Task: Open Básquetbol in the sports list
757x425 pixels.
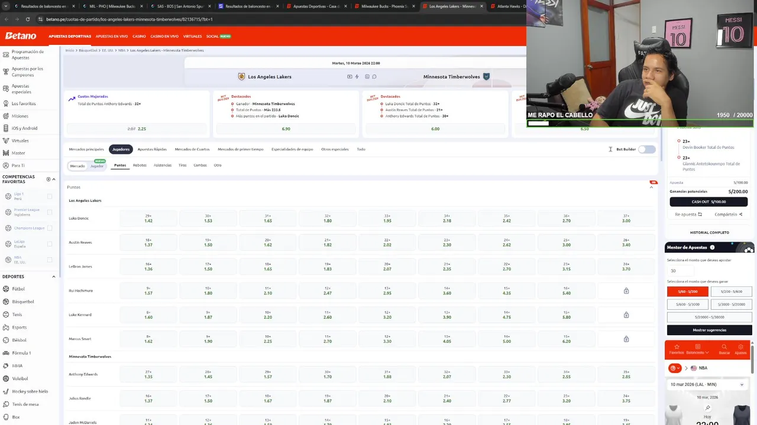Action: pos(22,302)
